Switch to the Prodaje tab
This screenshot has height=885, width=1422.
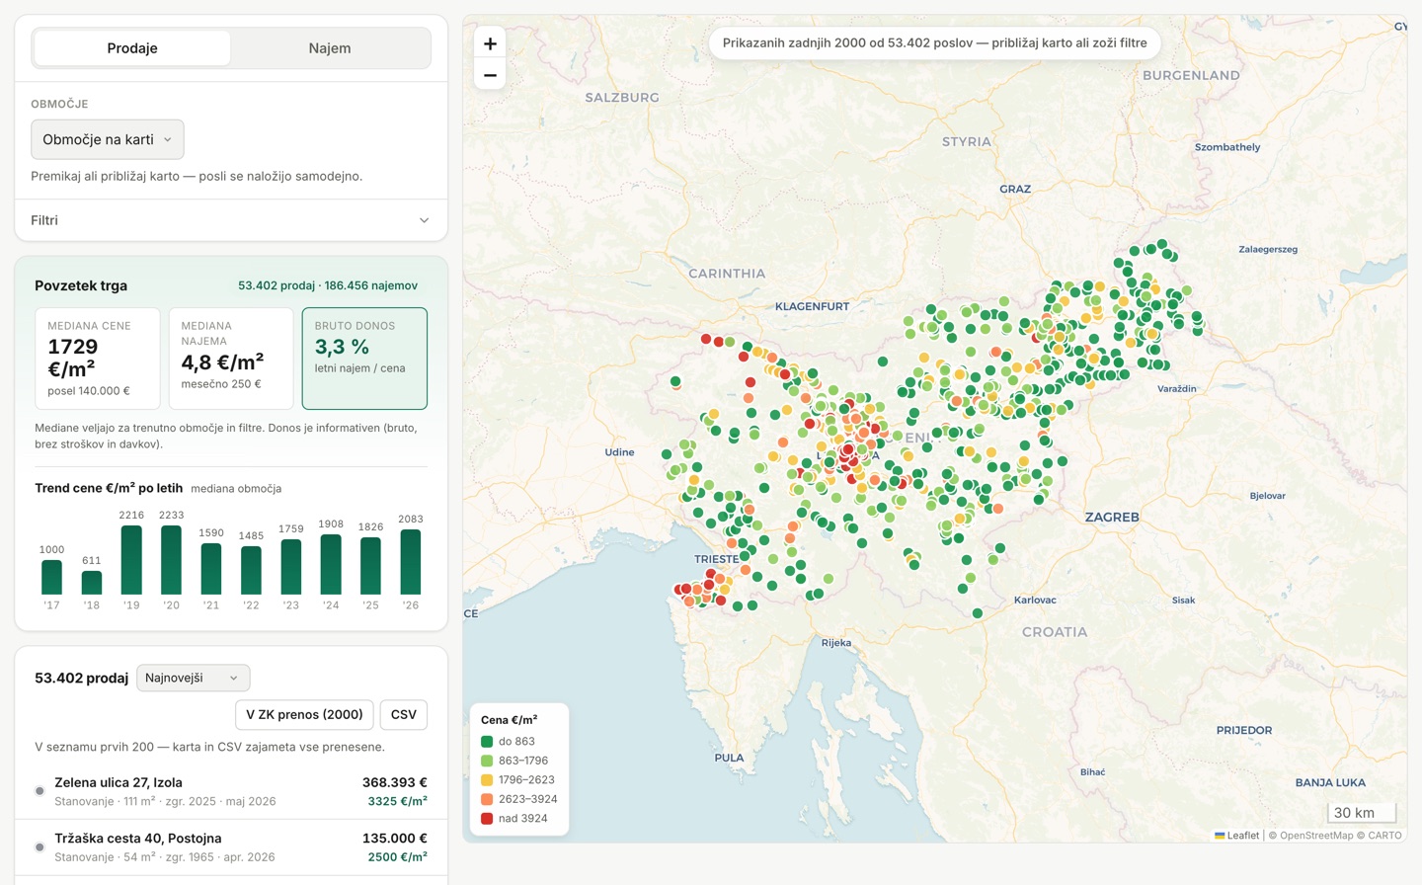pyautogui.click(x=132, y=48)
